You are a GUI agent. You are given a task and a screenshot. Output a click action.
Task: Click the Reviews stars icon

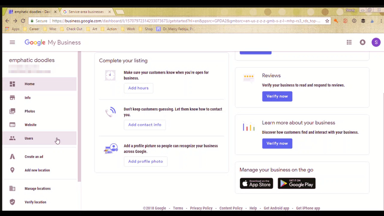tap(249, 78)
